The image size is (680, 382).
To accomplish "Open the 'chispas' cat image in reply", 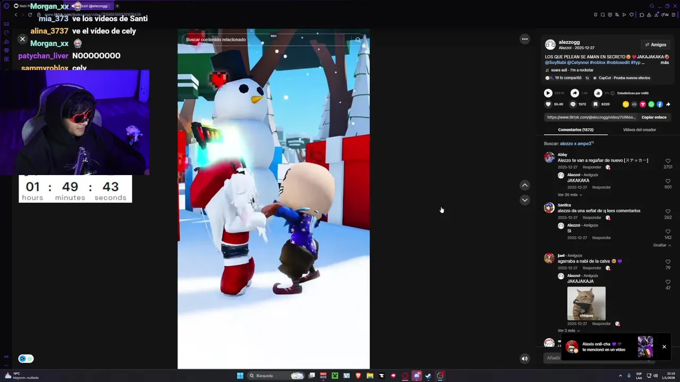I will (586, 303).
